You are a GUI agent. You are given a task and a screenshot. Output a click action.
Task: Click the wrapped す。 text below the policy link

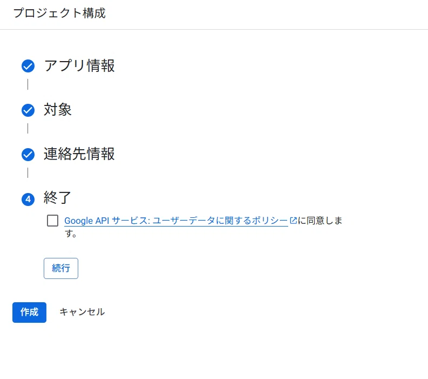[71, 234]
